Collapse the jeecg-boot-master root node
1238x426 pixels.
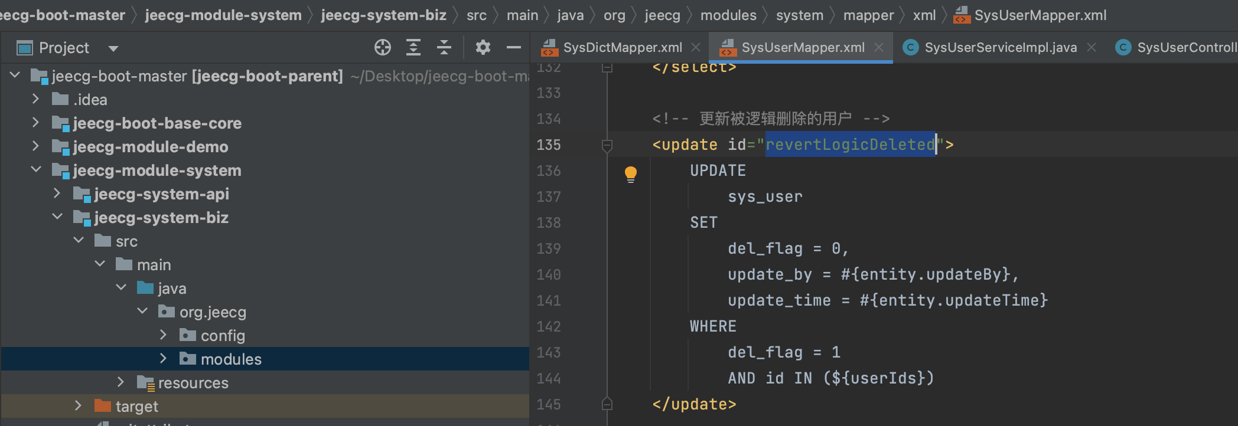15,75
